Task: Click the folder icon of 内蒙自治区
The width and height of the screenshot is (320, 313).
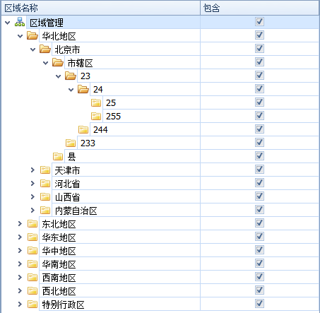Action: point(45,211)
